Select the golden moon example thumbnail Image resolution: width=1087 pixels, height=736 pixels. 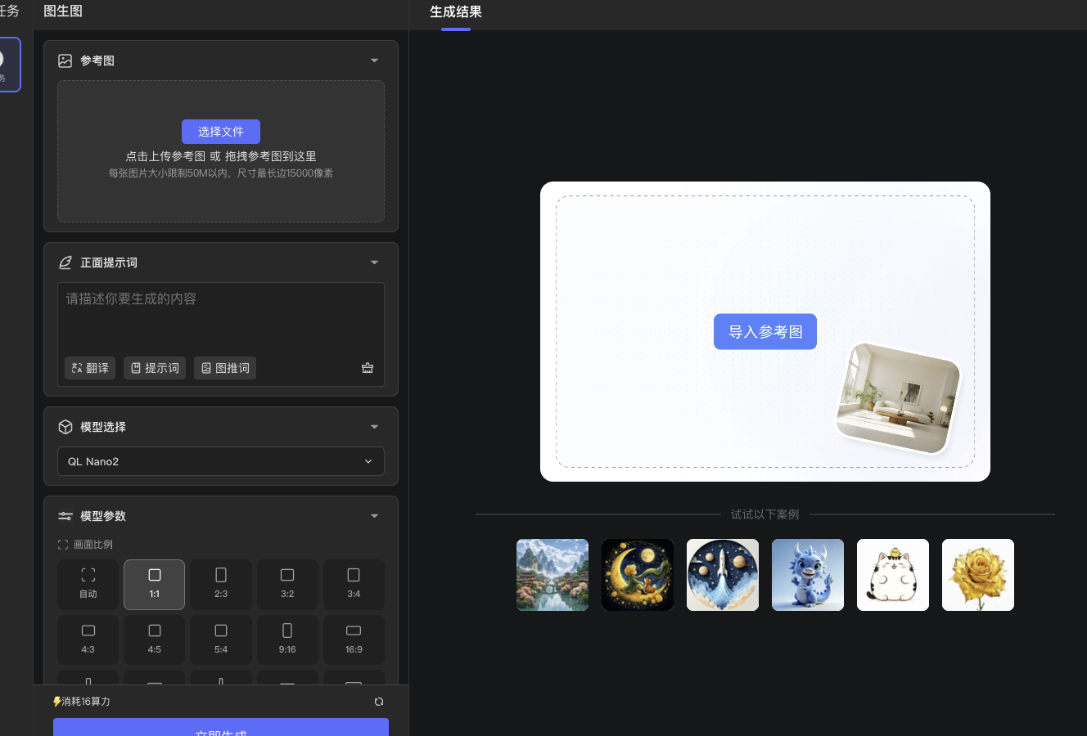[638, 575]
